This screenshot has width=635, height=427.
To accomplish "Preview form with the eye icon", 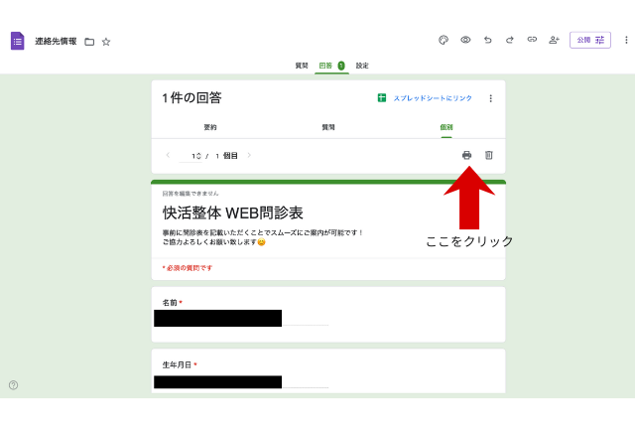I will pyautogui.click(x=465, y=40).
